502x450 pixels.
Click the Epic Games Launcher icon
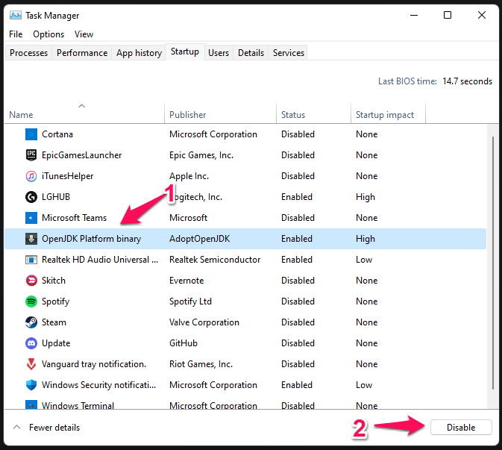(x=31, y=155)
